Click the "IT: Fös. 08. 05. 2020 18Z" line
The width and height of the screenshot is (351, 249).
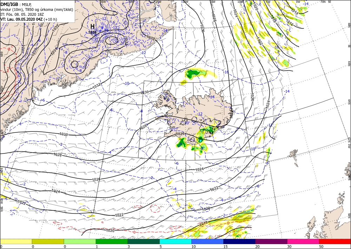tap(22, 14)
